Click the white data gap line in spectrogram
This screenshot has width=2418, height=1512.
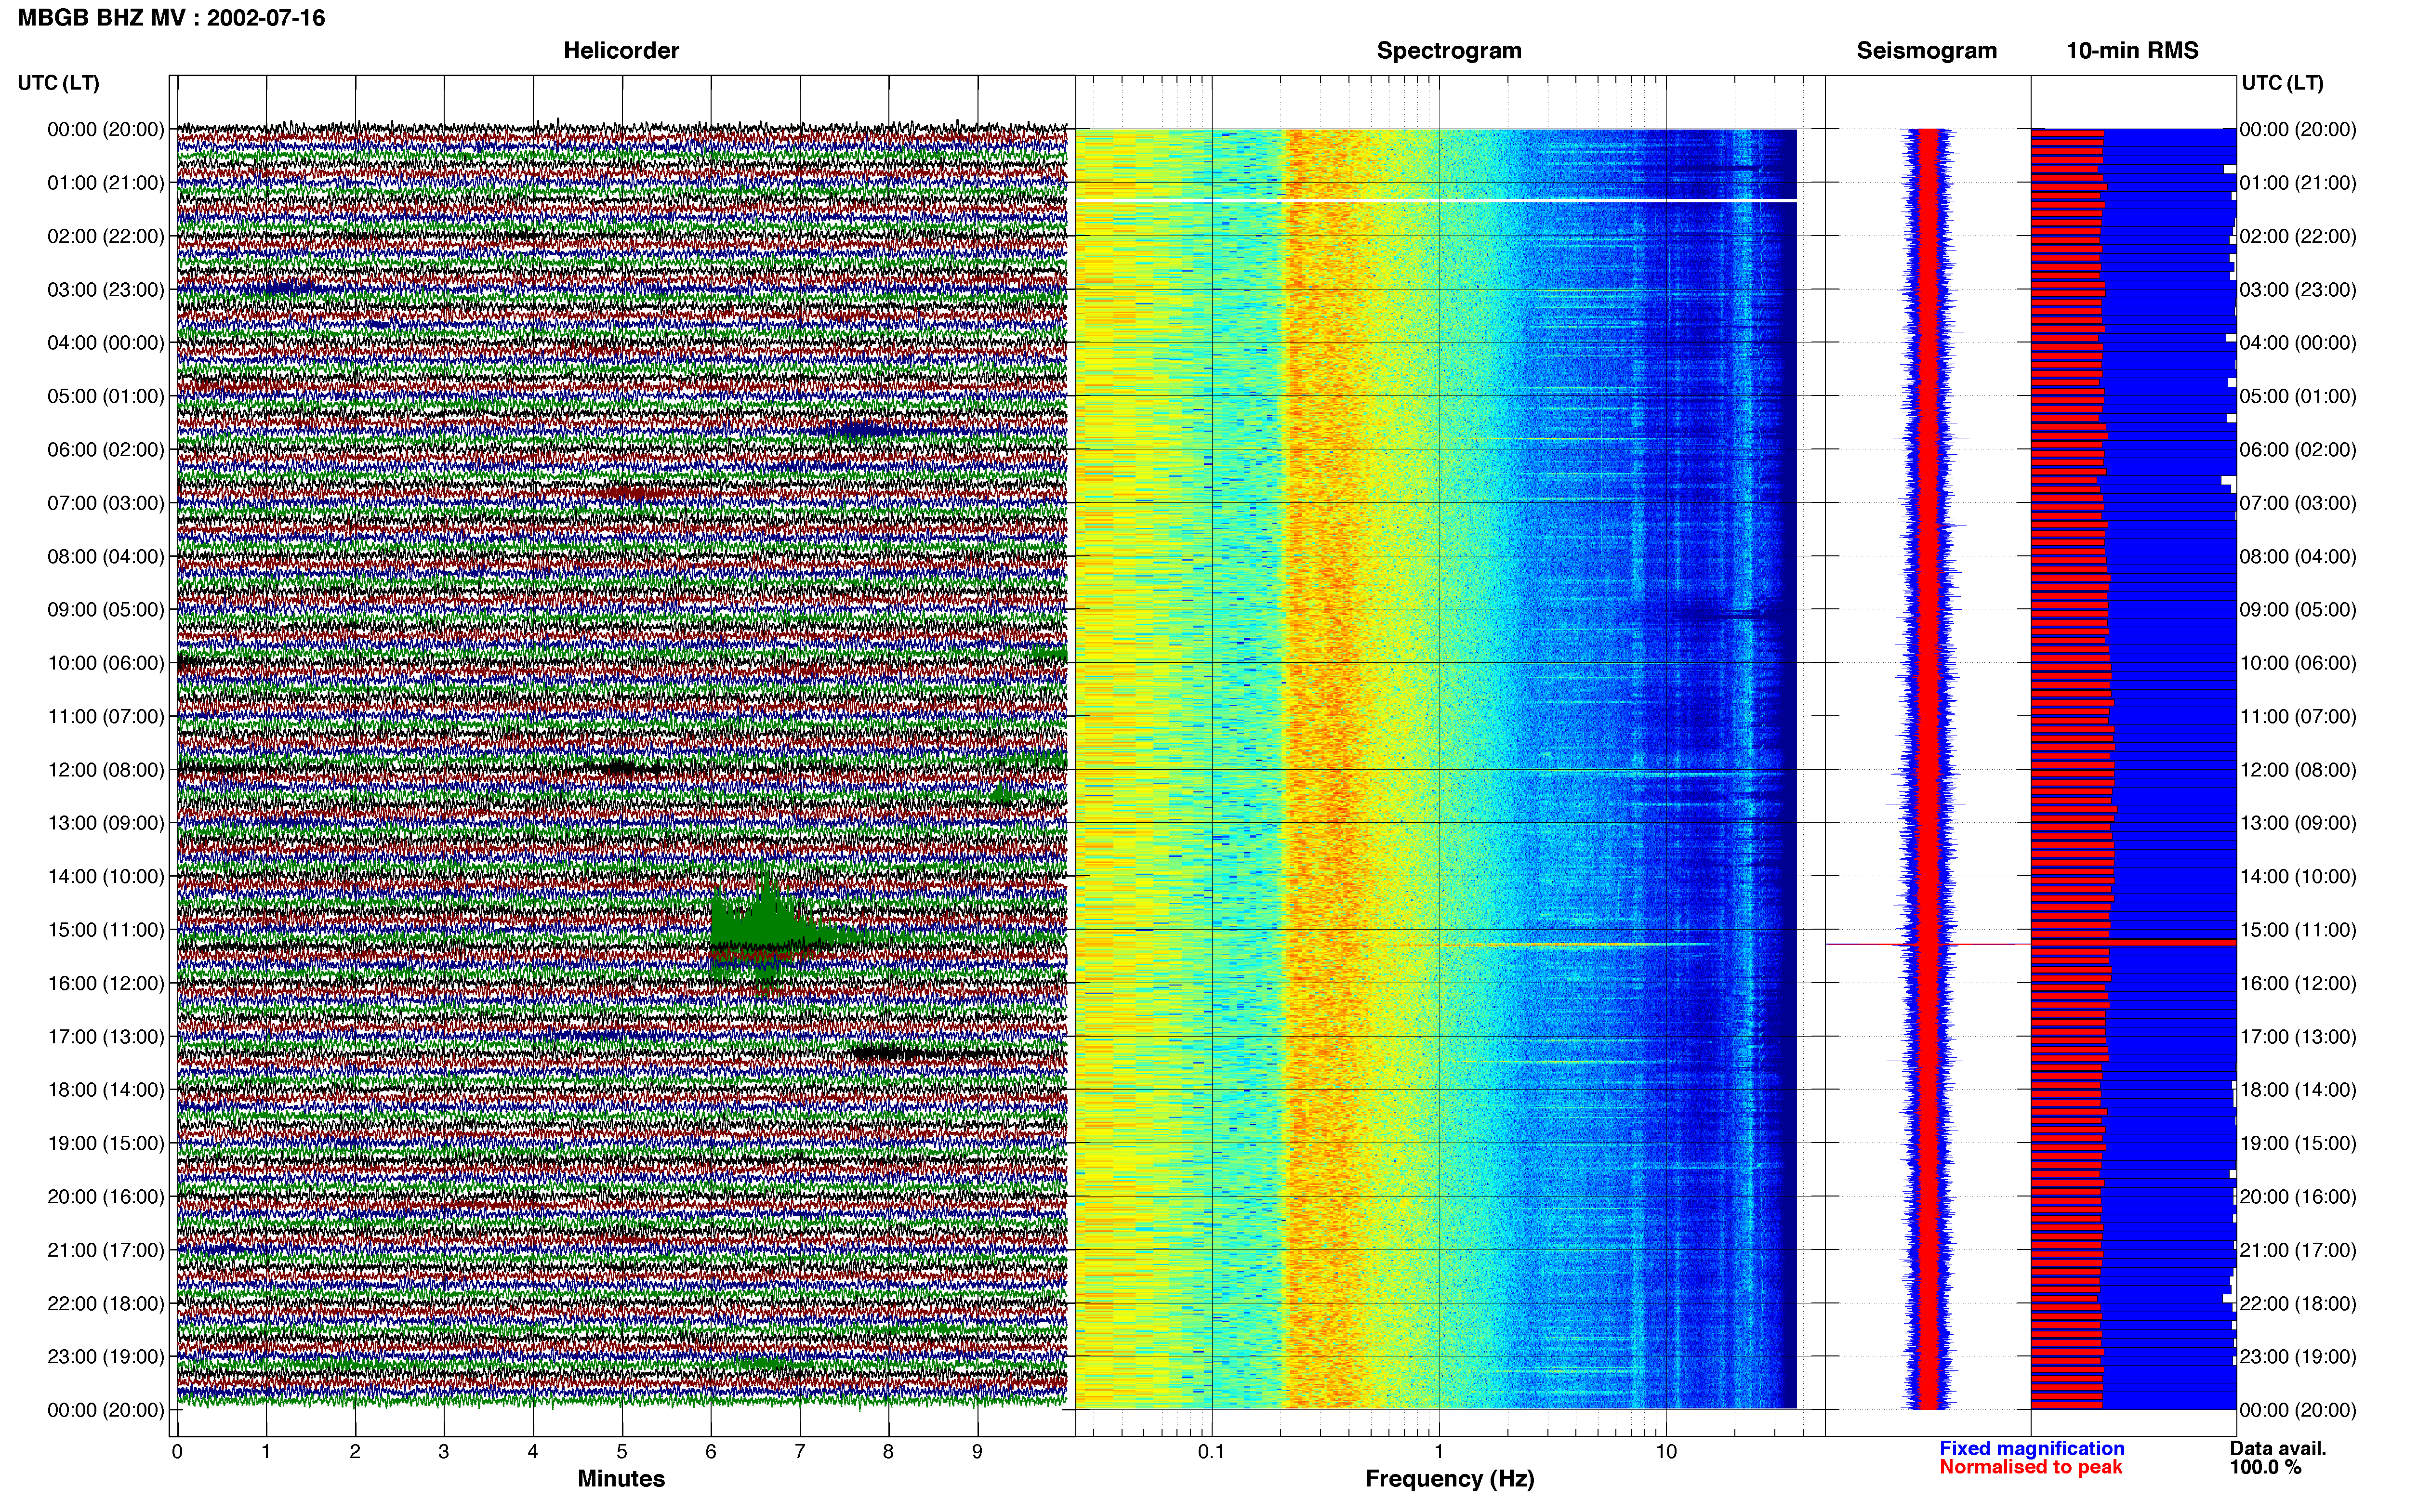pos(1436,200)
